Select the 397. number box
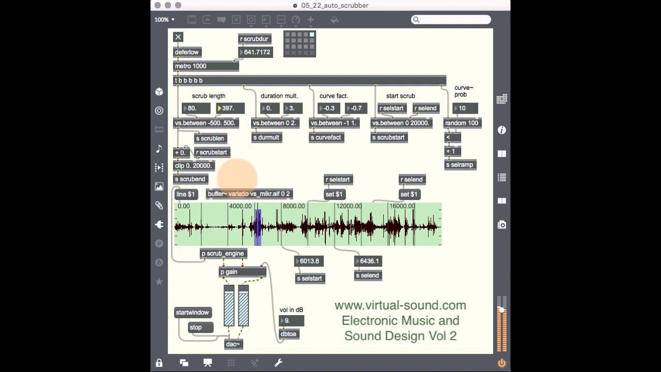 (230, 109)
